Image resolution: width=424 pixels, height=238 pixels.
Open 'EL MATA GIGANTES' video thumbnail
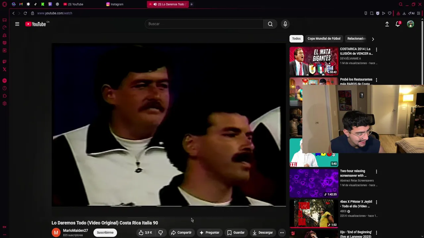(x=314, y=61)
